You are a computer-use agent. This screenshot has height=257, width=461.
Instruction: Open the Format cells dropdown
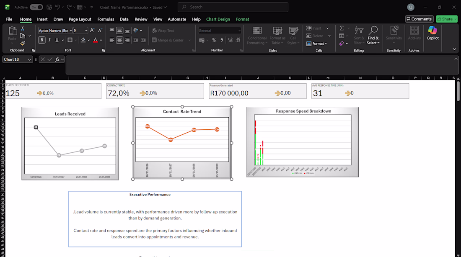point(317,44)
